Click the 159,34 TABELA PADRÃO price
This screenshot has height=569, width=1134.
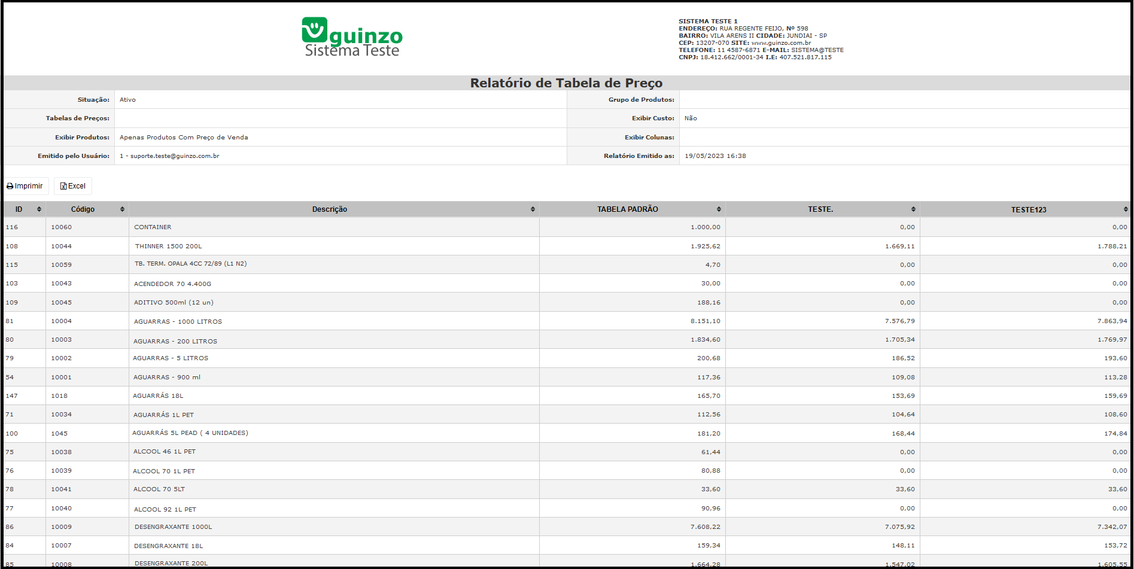(x=709, y=546)
